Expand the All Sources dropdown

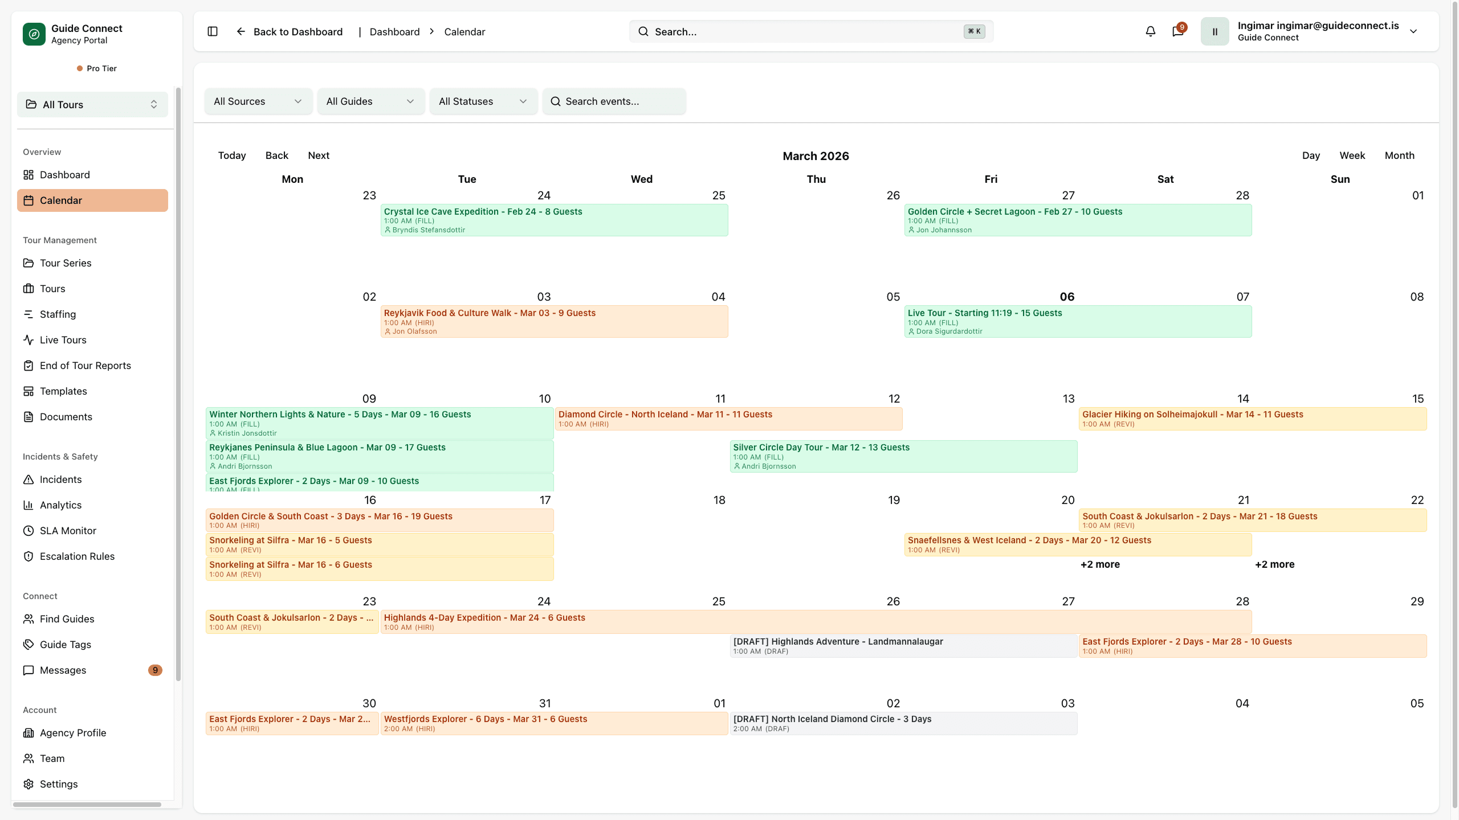tap(258, 101)
